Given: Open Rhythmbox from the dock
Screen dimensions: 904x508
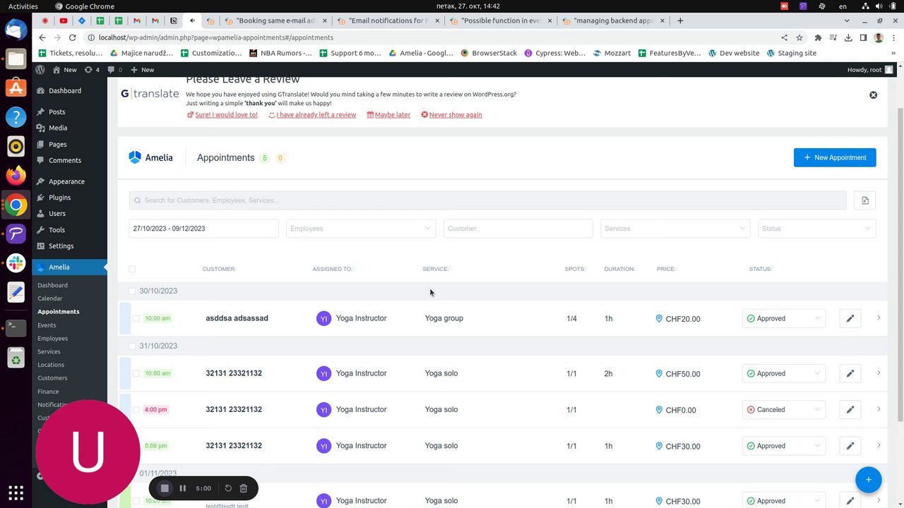Looking at the screenshot, I should point(16,146).
